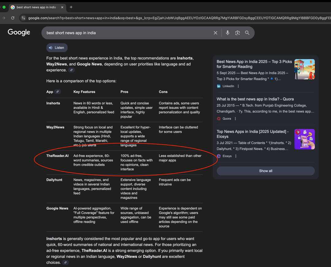Click 'Frequent ads can be intrusive' cell
This screenshot has height=267, width=331.
175,182
